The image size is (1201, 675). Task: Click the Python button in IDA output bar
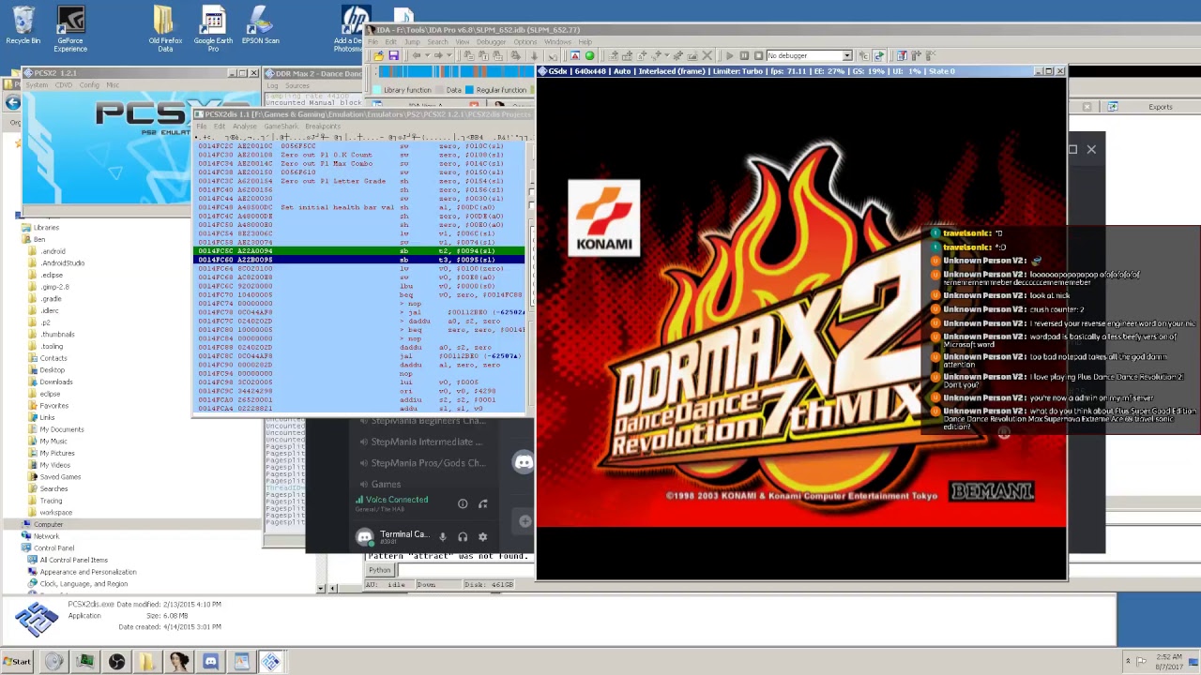pyautogui.click(x=380, y=571)
